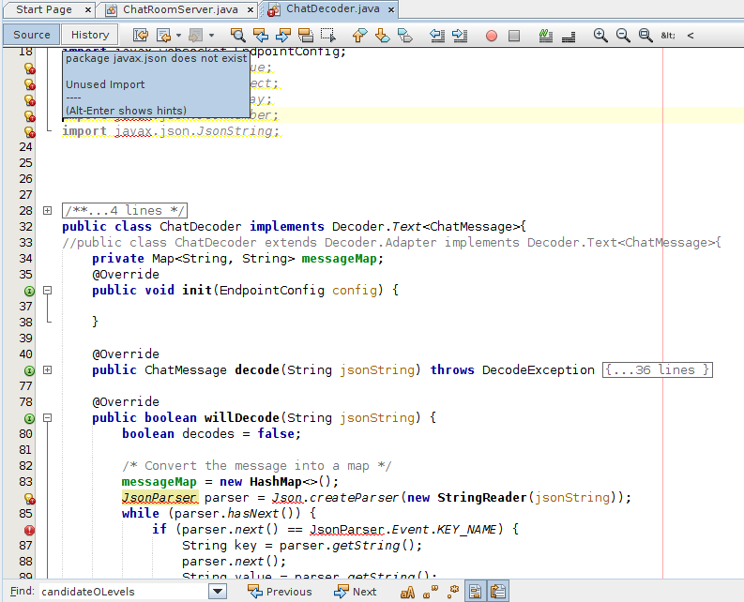Click the Next find button

(355, 592)
